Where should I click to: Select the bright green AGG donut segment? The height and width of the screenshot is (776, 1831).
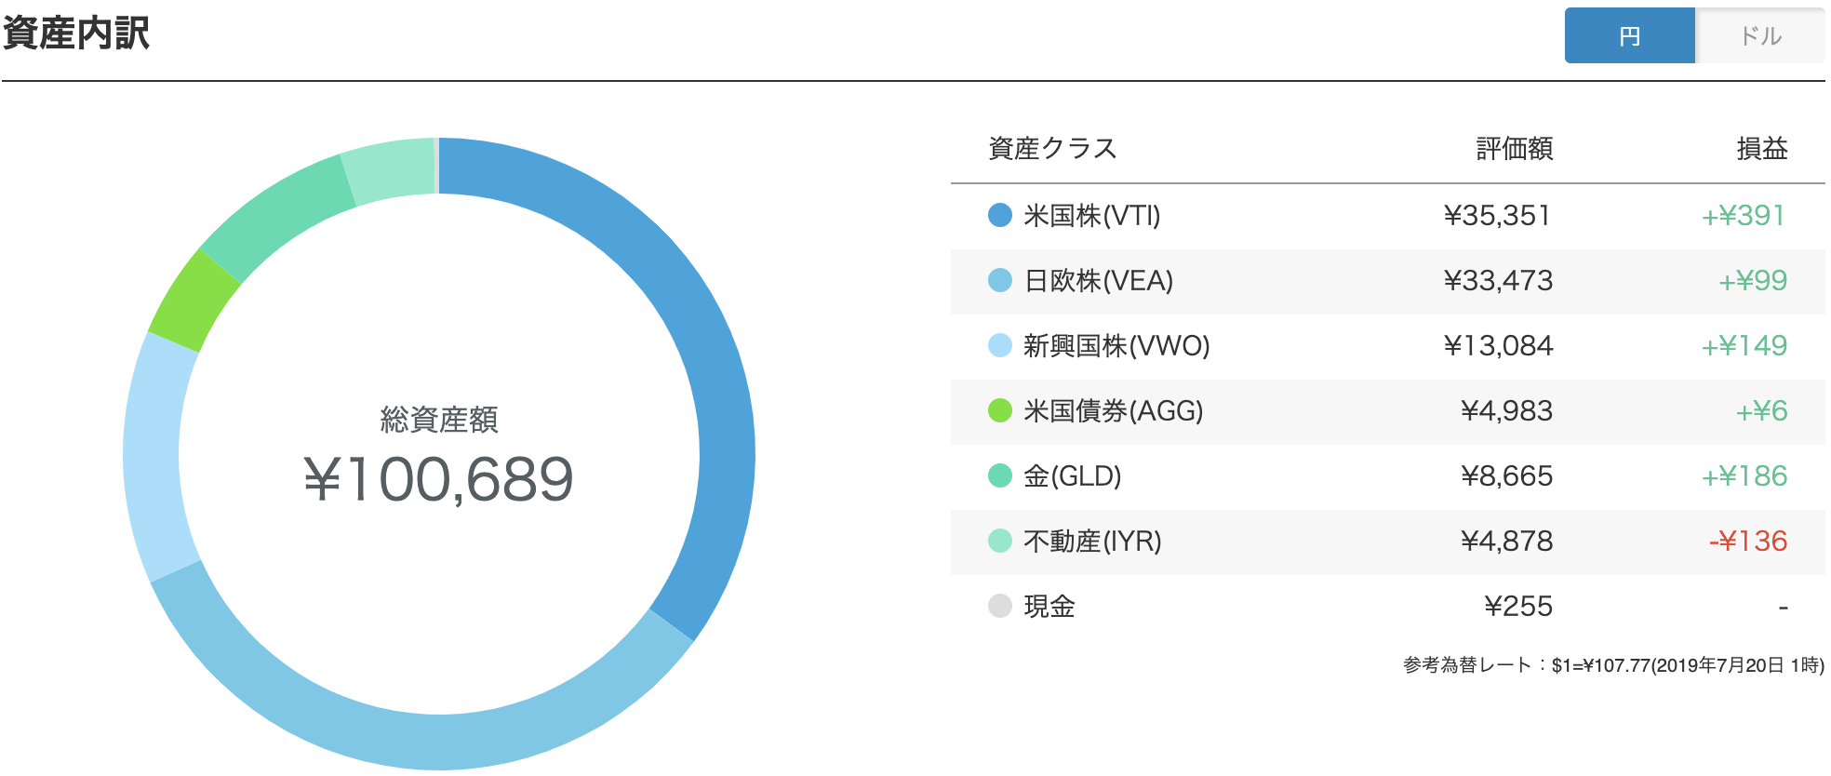click(194, 301)
